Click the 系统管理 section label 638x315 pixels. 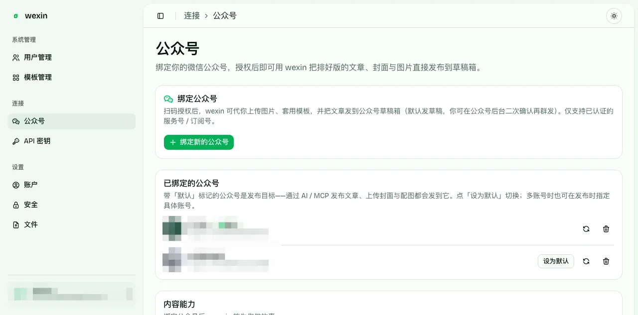pos(24,40)
